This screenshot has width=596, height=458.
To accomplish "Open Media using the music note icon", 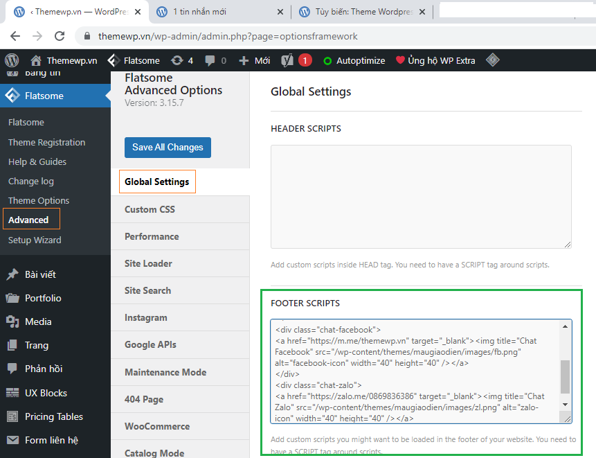I will click(12, 322).
